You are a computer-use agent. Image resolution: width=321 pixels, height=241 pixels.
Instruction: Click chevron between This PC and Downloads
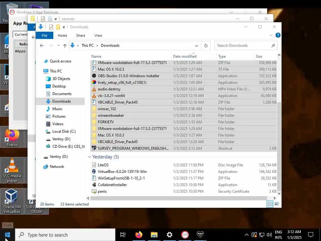point(97,46)
